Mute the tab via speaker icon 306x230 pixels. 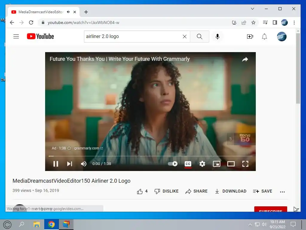tap(68, 12)
